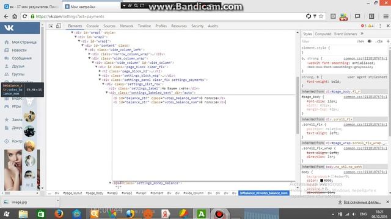Open File Explorer from the taskbar
391x219 pixels.
pyautogui.click(x=23, y=214)
